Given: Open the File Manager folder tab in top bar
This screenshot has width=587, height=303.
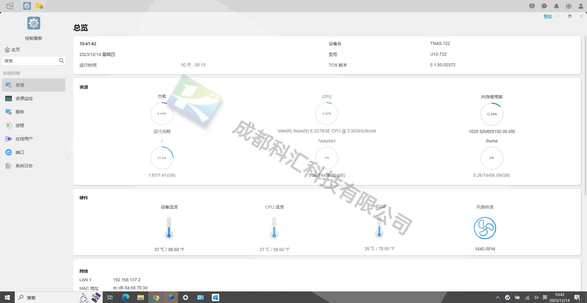Looking at the screenshot, I should click(x=39, y=6).
